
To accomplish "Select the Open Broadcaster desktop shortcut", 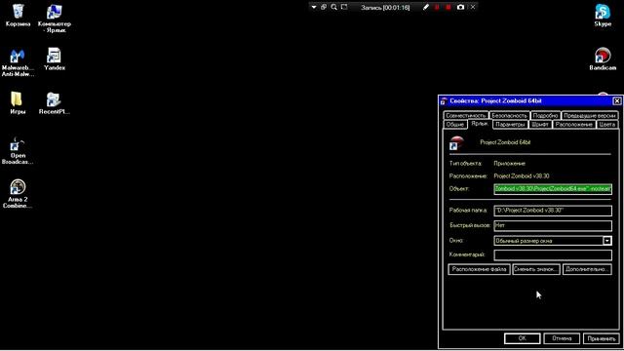I will click(x=18, y=150).
